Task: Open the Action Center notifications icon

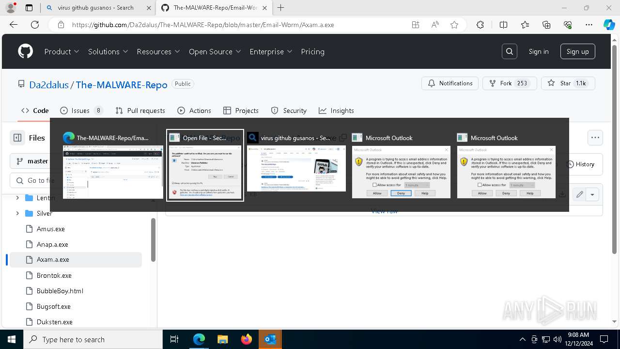Action: [604, 339]
